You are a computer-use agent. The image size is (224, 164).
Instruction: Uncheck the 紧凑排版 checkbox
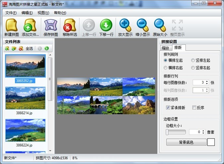coord(168,107)
